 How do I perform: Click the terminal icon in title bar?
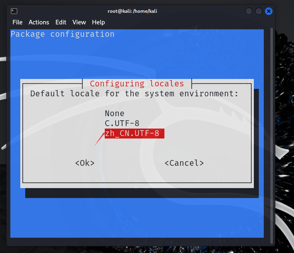(14, 11)
